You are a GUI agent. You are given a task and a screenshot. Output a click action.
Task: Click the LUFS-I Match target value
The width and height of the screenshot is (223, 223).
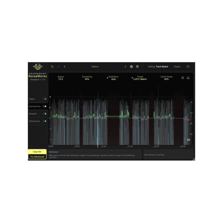pos(140,79)
